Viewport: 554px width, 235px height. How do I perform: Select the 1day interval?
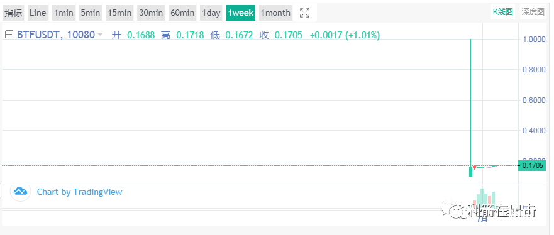(211, 13)
